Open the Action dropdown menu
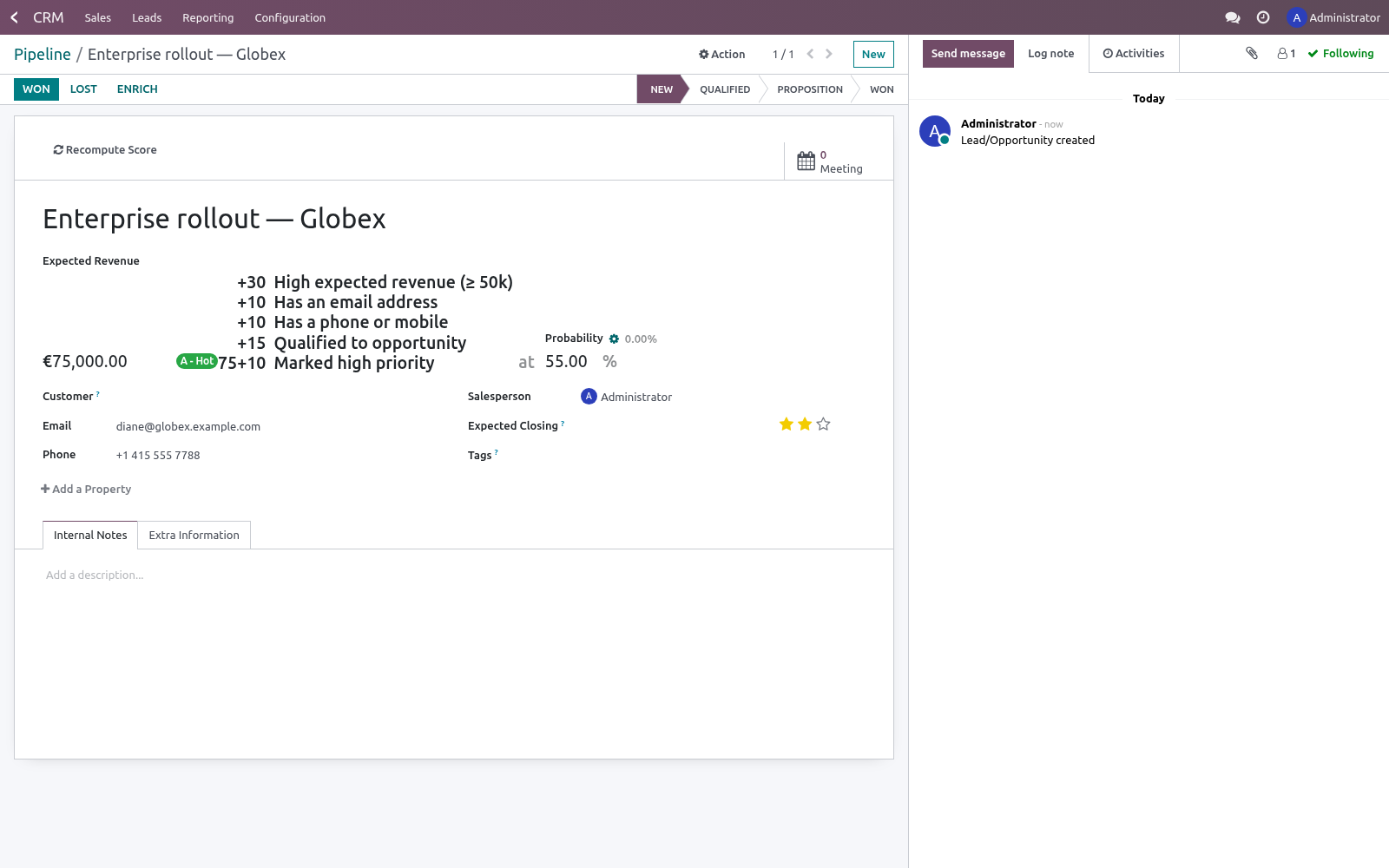The width and height of the screenshot is (1389, 868). point(721,54)
